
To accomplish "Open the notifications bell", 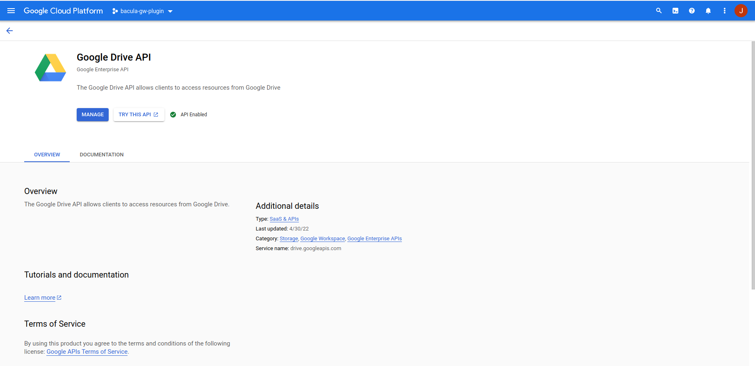I will click(708, 11).
